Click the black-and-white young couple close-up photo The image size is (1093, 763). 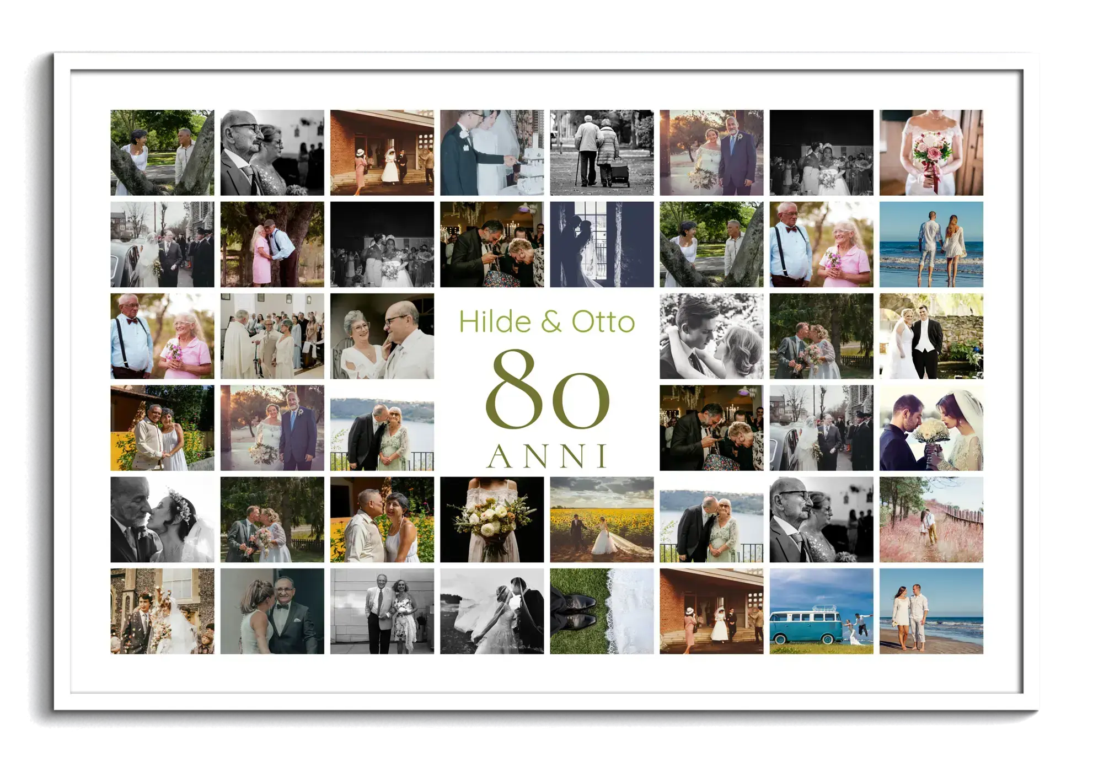[x=711, y=336]
